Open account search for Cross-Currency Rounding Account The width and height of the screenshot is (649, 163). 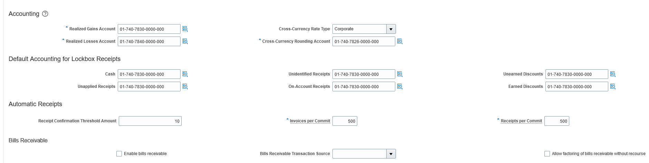click(x=400, y=41)
